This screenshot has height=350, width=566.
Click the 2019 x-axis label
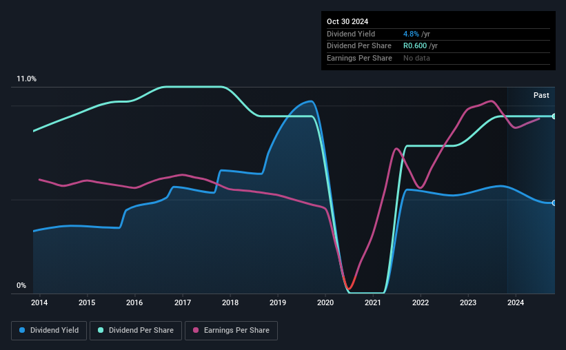278,302
